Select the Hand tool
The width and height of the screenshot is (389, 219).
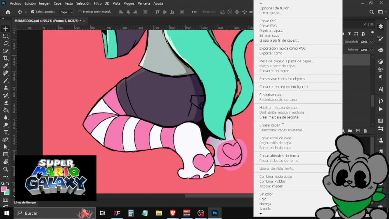5,162
